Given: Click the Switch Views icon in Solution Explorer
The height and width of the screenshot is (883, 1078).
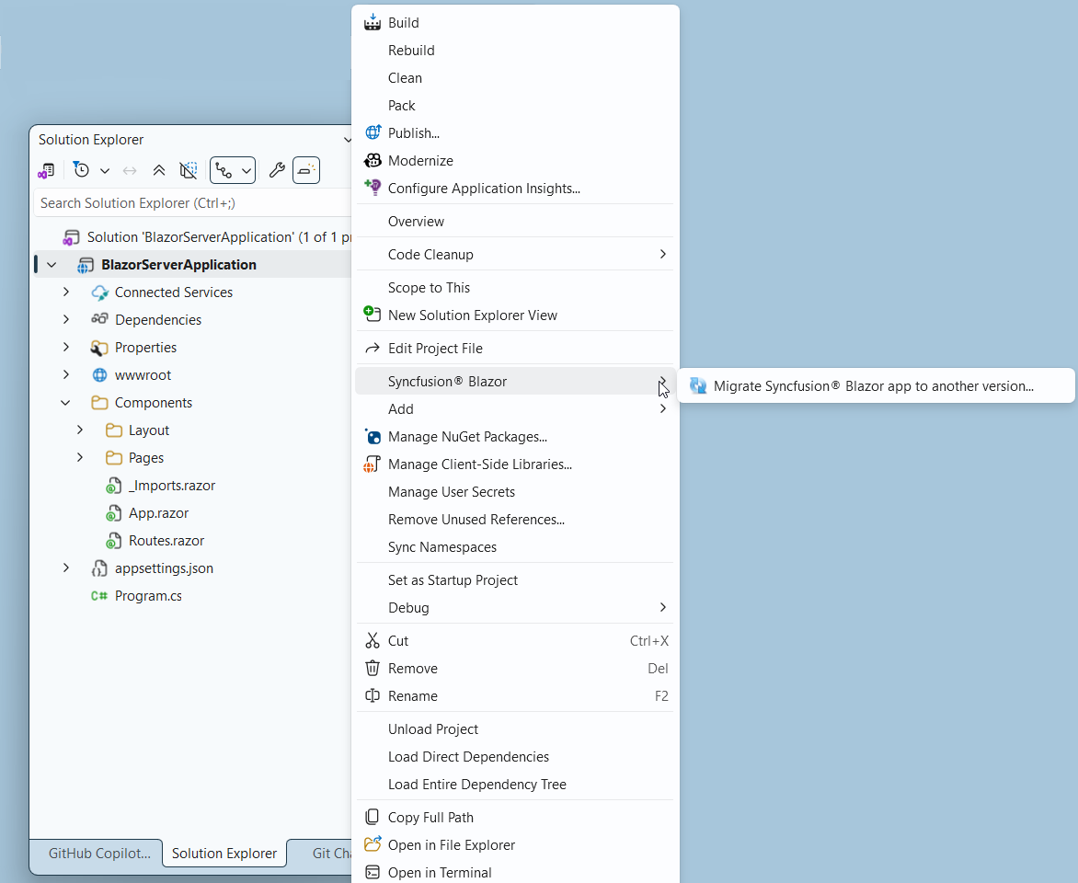Looking at the screenshot, I should pyautogui.click(x=46, y=170).
